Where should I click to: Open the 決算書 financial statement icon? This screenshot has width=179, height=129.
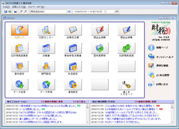(46, 48)
